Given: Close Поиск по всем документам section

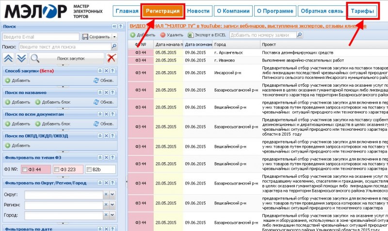Looking at the screenshot, I should [106, 114].
